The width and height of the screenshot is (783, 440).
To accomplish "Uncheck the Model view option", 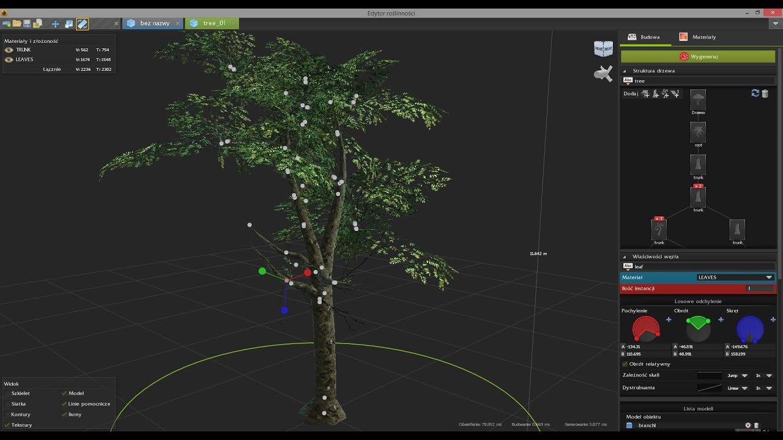I will [x=64, y=393].
